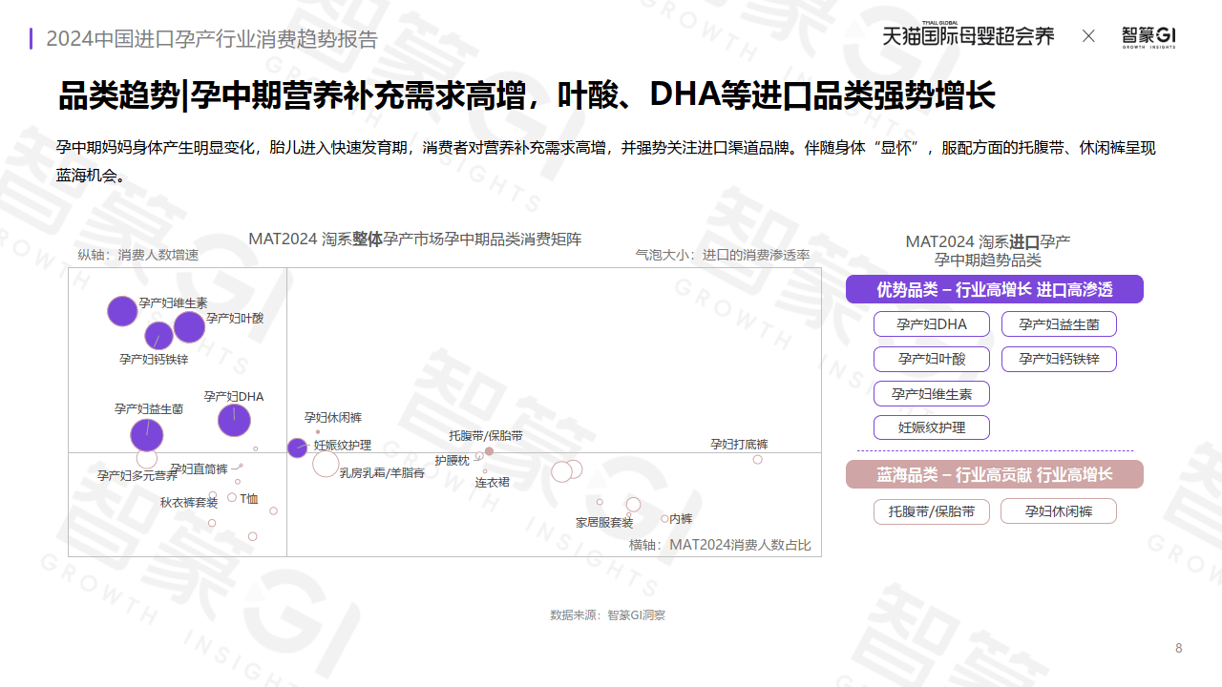Click the purple bubble beside 孕产妇维生素
Viewport: 1222px width, 687px height.
(x=122, y=311)
